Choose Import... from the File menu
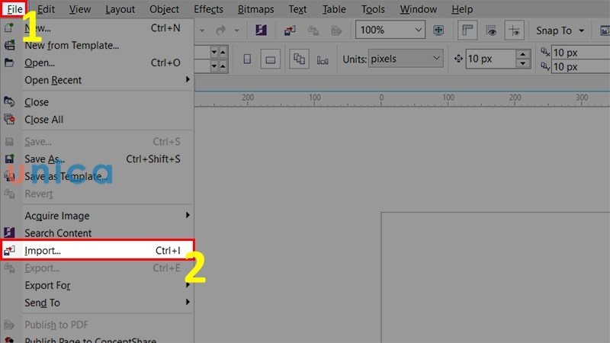Viewport: 610px width, 343px height. (x=98, y=251)
